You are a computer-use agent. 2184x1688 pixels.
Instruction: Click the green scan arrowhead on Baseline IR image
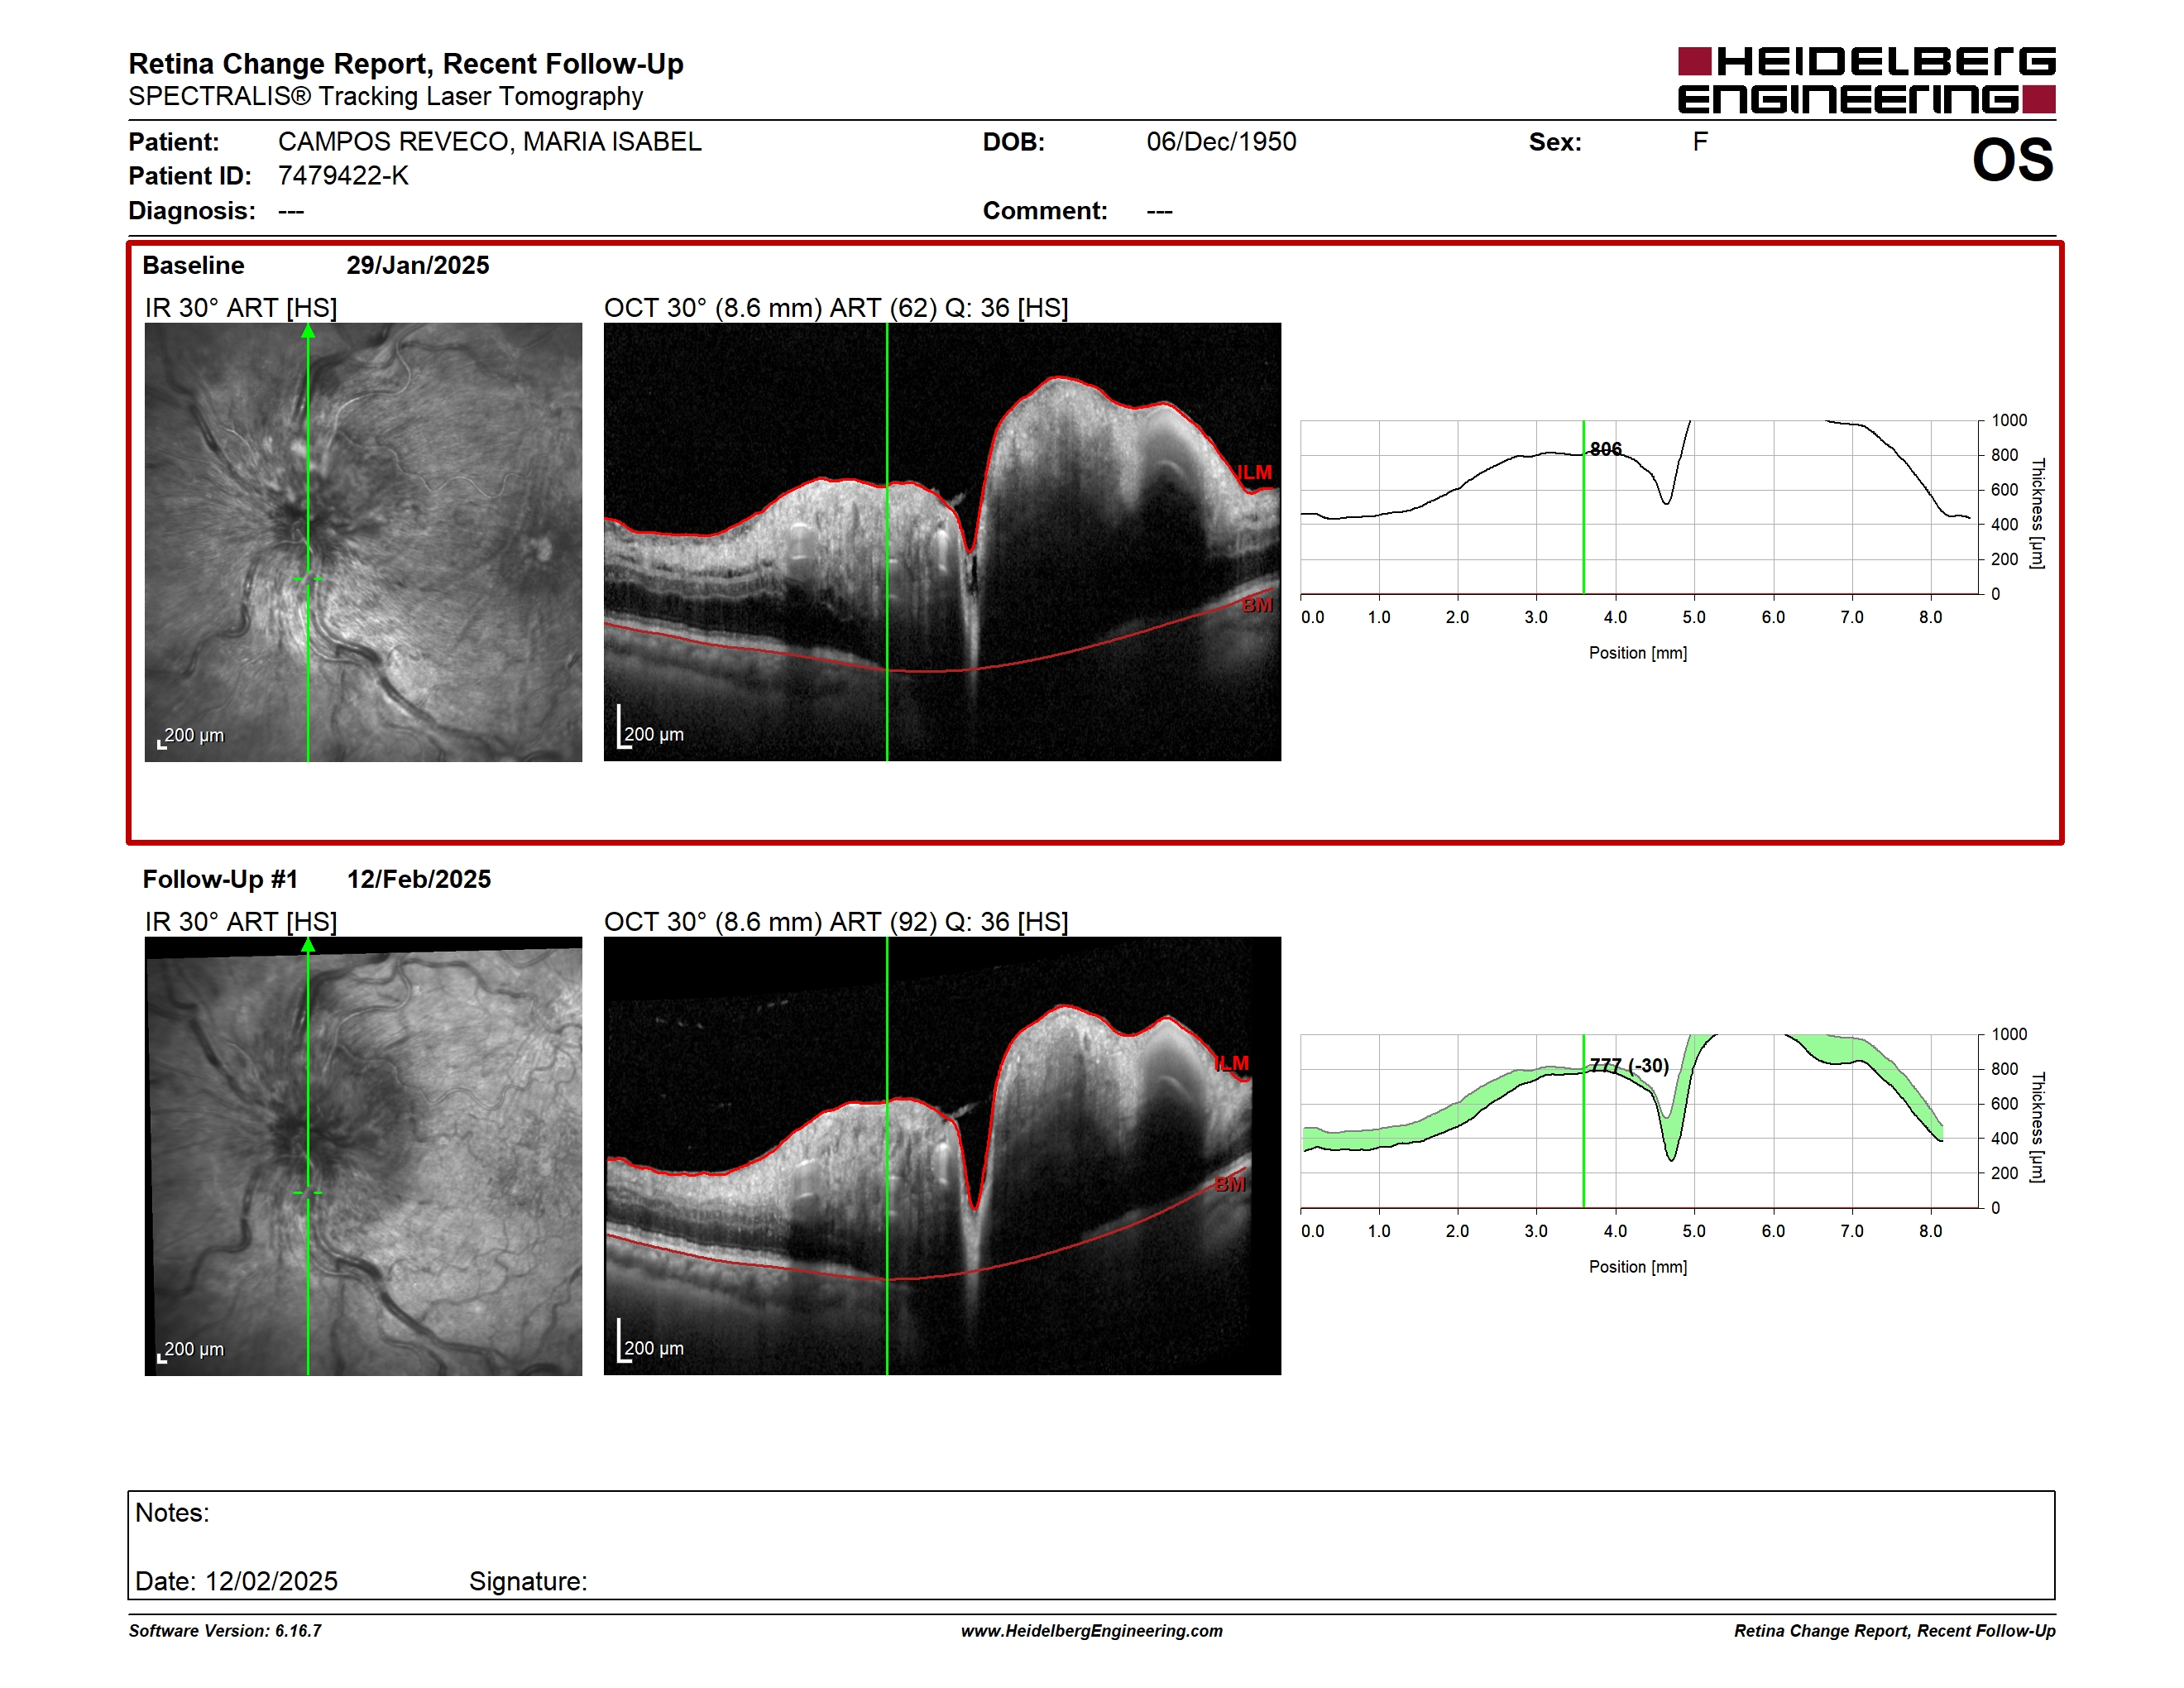[308, 331]
